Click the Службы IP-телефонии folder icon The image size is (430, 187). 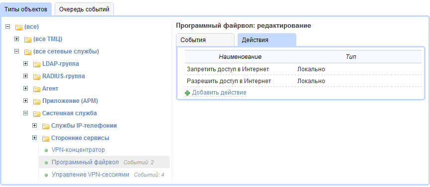[46, 126]
